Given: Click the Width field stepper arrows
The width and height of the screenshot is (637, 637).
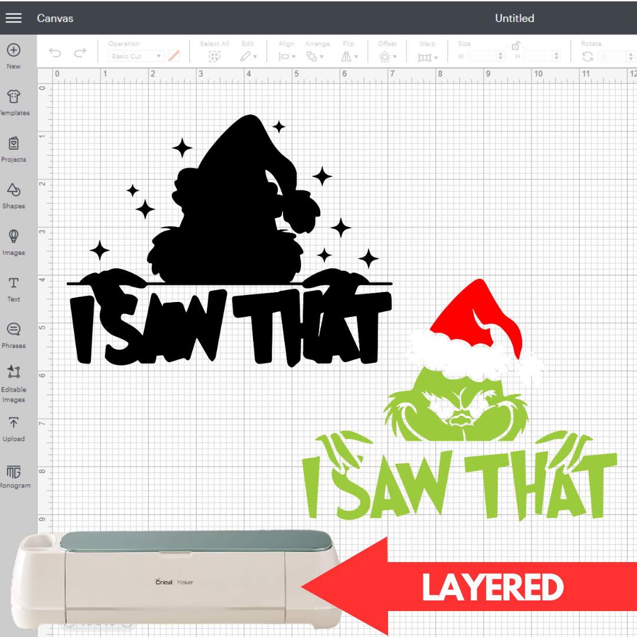Looking at the screenshot, I should click(x=501, y=56).
